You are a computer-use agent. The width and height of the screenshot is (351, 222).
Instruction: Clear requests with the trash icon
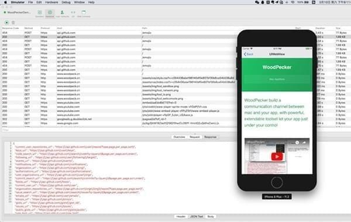(x=13, y=22)
